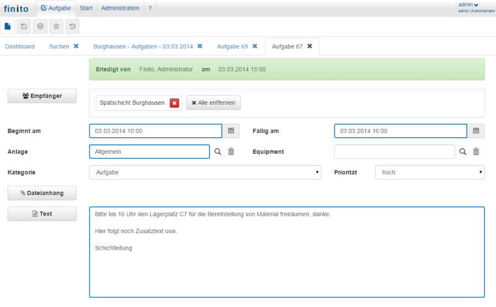496x307 pixels.
Task: Search Equipment with magnifier icon
Action: point(463,152)
